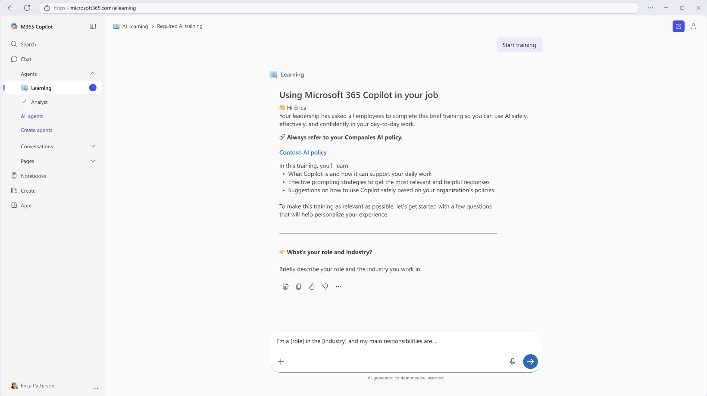Click the Required AI training breadcrumb
The image size is (707, 396).
click(x=180, y=26)
